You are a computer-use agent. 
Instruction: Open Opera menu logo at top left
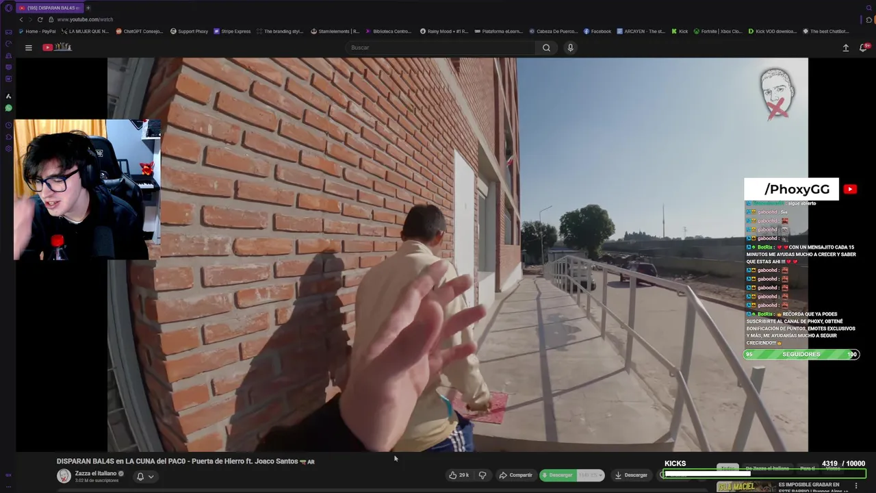pos(8,8)
